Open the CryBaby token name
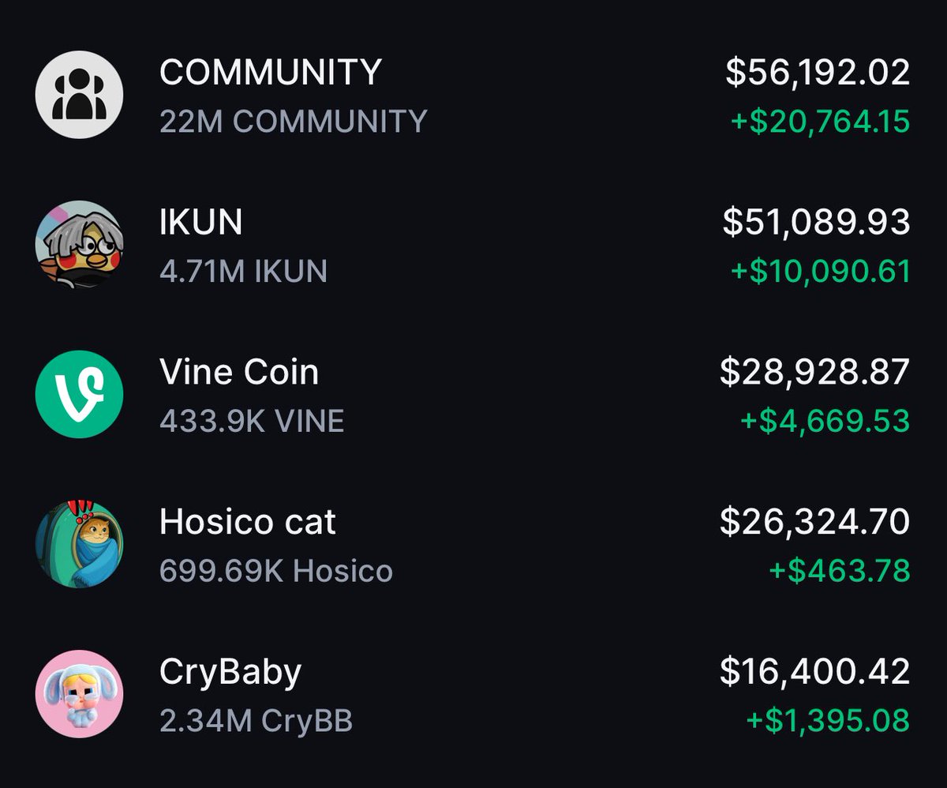 click(x=230, y=674)
